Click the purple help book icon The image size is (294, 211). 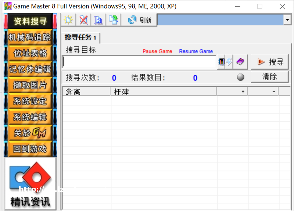pos(240,62)
